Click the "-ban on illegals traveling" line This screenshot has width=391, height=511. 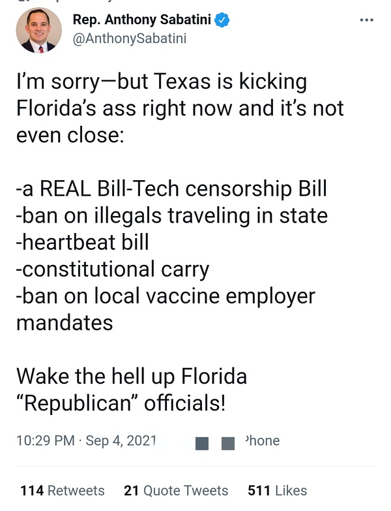coord(171,215)
